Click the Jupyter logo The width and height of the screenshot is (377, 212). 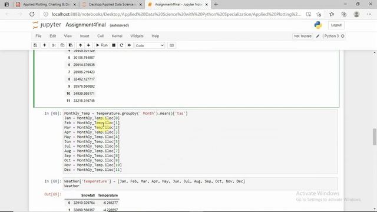pyautogui.click(x=47, y=25)
